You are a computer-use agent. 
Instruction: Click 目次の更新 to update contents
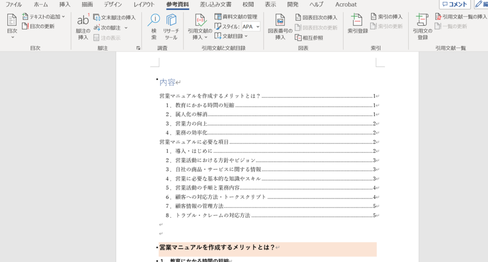pos(38,27)
